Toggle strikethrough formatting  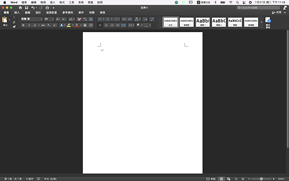coord(43,25)
